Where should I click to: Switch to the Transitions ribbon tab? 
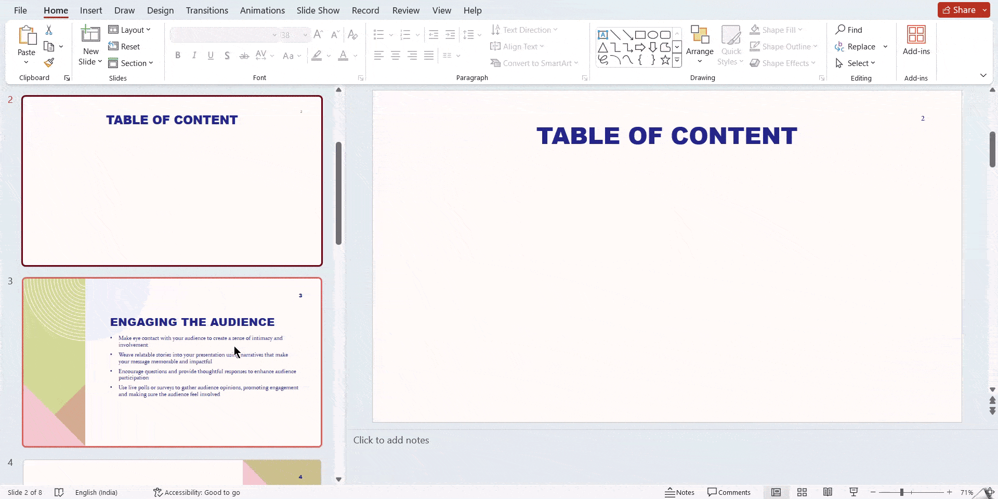[x=206, y=10]
